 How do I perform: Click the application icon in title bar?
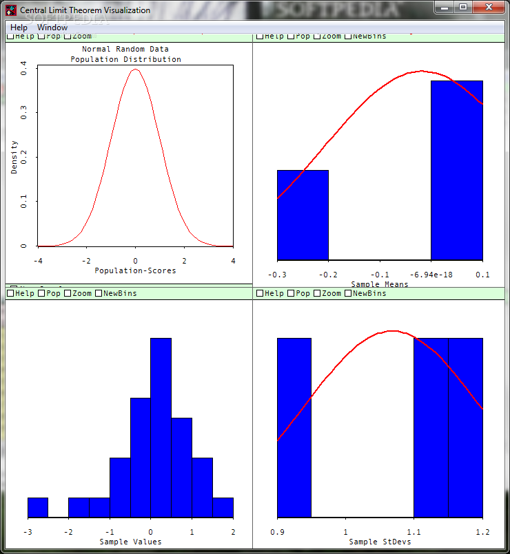pyautogui.click(x=11, y=10)
